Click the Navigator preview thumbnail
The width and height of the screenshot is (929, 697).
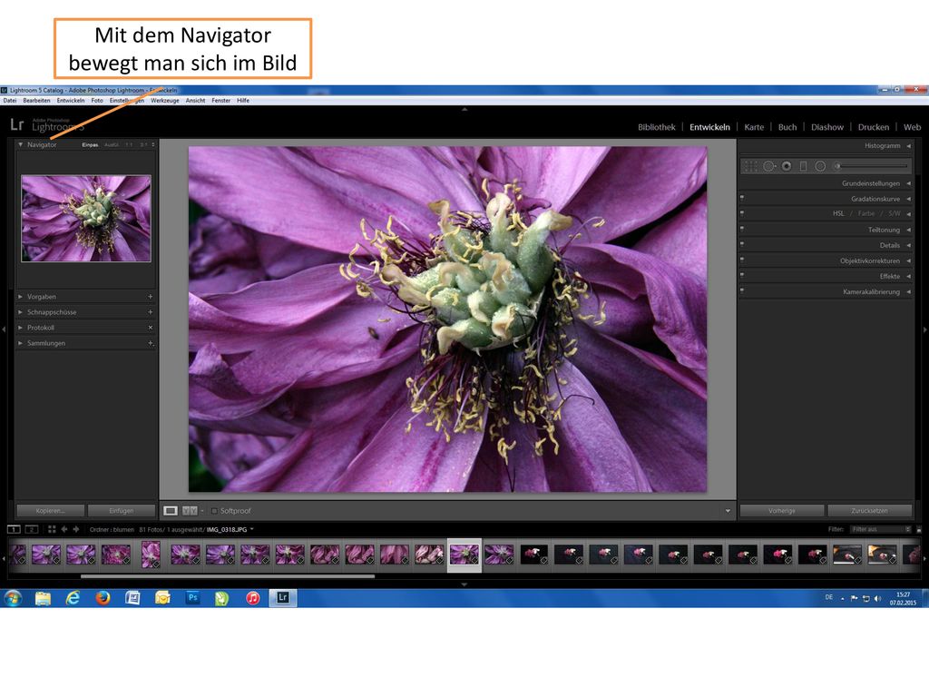[x=86, y=218]
